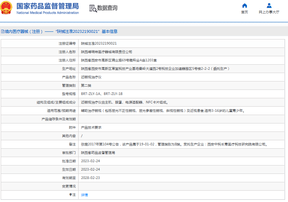Screen dimensions: 288x202
Task: Click the 数据查询 search document icon
Action: click(x=93, y=8)
